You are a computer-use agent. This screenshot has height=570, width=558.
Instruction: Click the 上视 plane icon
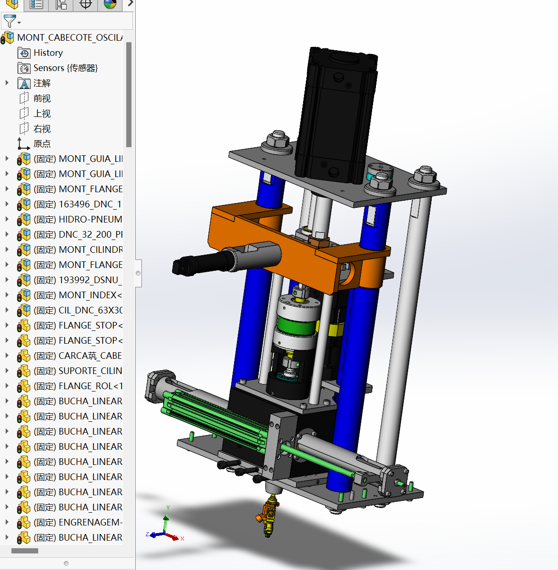point(24,113)
